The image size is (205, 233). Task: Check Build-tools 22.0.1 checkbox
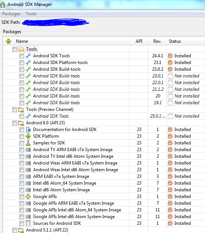coord(22,83)
